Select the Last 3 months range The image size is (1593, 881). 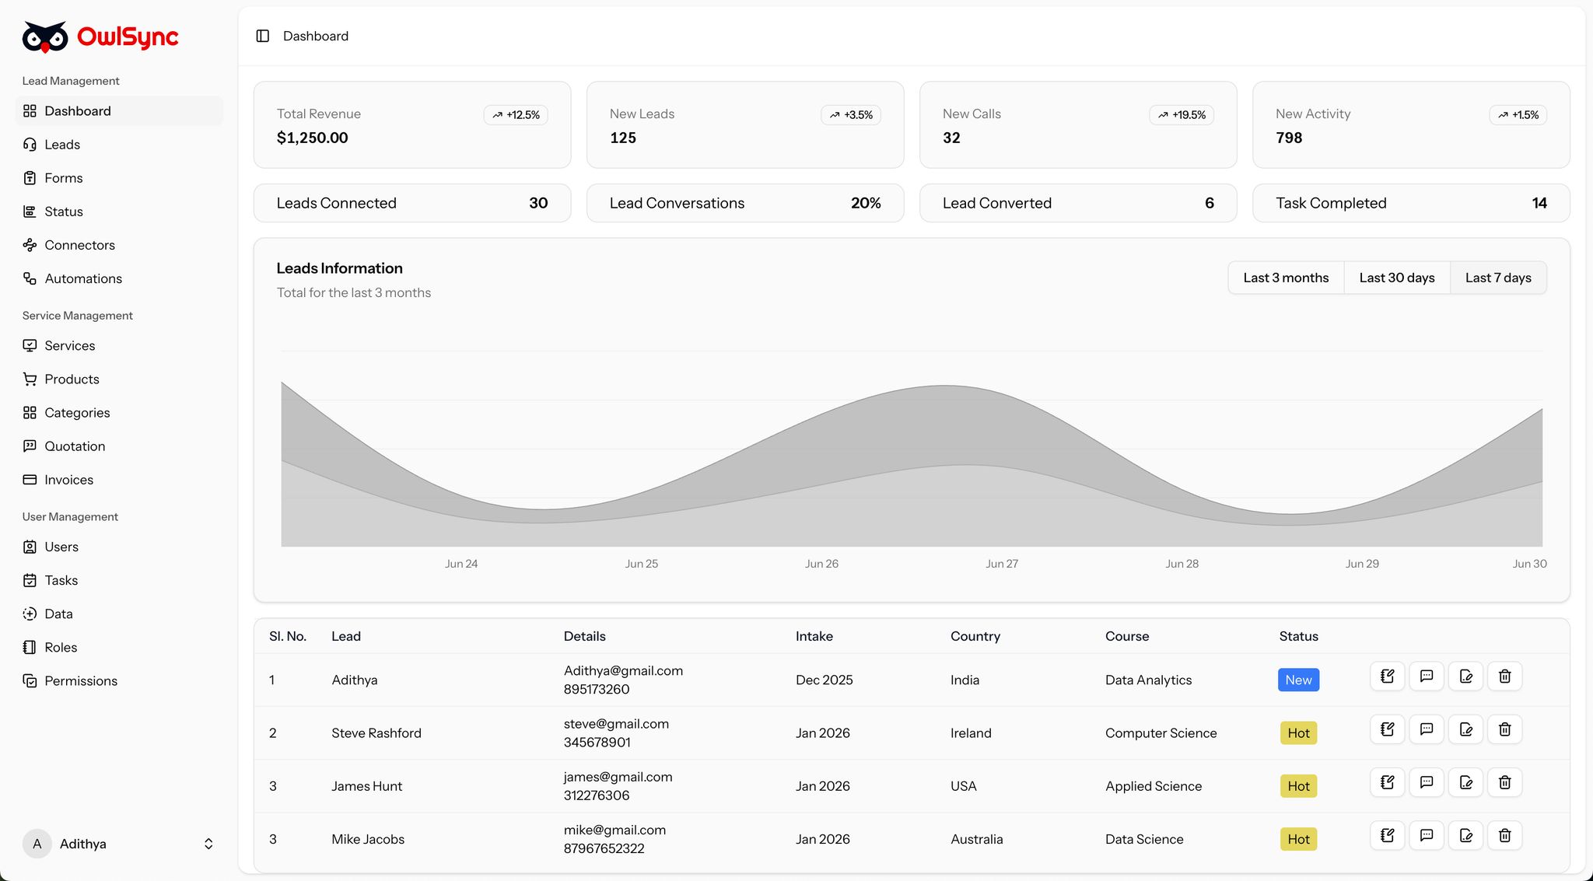coord(1285,278)
